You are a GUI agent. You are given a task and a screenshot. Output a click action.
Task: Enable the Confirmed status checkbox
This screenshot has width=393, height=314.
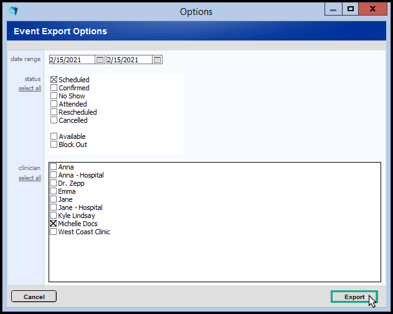click(54, 88)
